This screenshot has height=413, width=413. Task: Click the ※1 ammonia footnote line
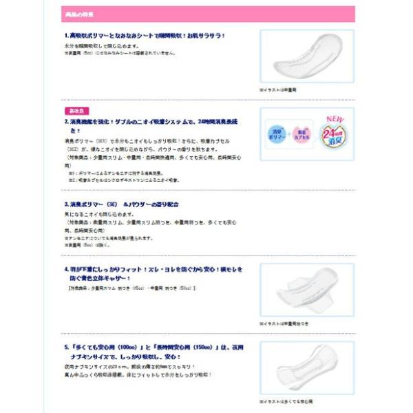click(x=116, y=173)
